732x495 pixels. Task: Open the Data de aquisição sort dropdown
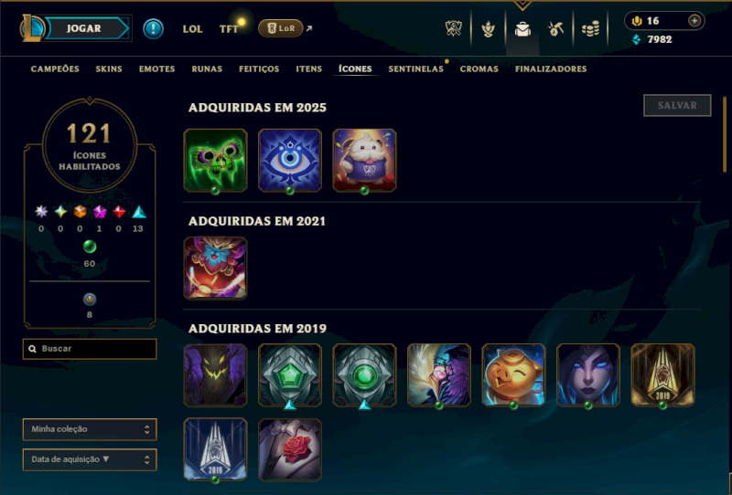tap(90, 459)
